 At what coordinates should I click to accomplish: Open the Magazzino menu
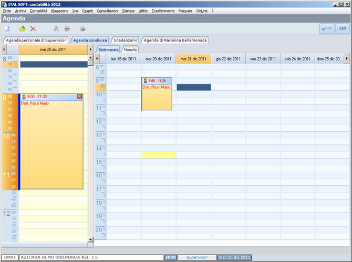pos(59,11)
